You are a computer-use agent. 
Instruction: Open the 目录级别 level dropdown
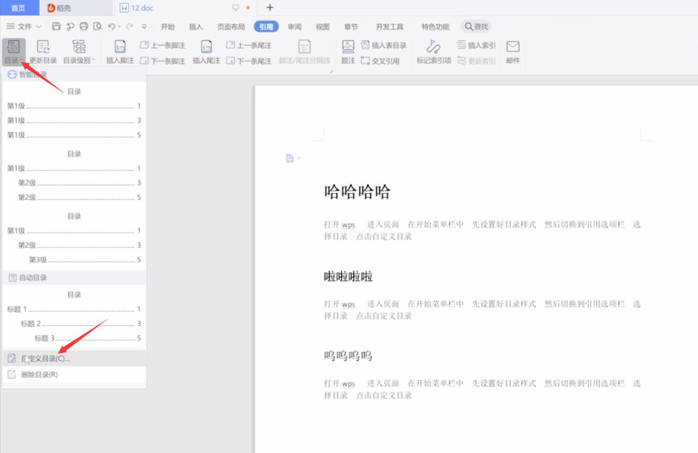point(79,52)
